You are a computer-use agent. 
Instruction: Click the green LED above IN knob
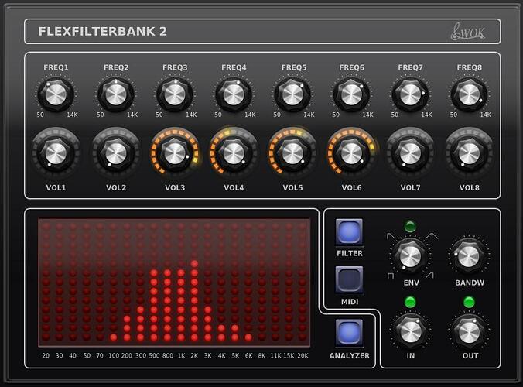(x=410, y=302)
